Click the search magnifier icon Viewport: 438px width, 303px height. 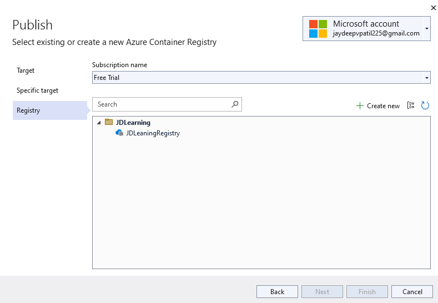coord(235,104)
